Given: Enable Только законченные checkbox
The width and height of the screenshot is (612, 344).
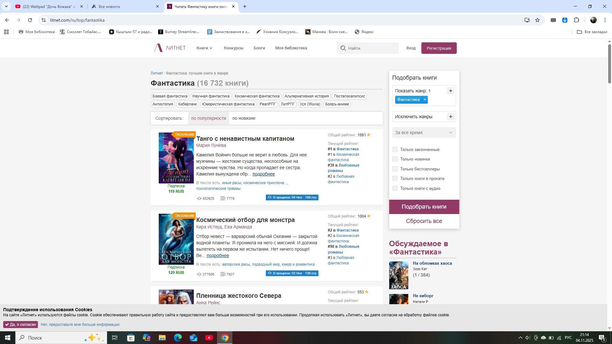Looking at the screenshot, I should [395, 149].
